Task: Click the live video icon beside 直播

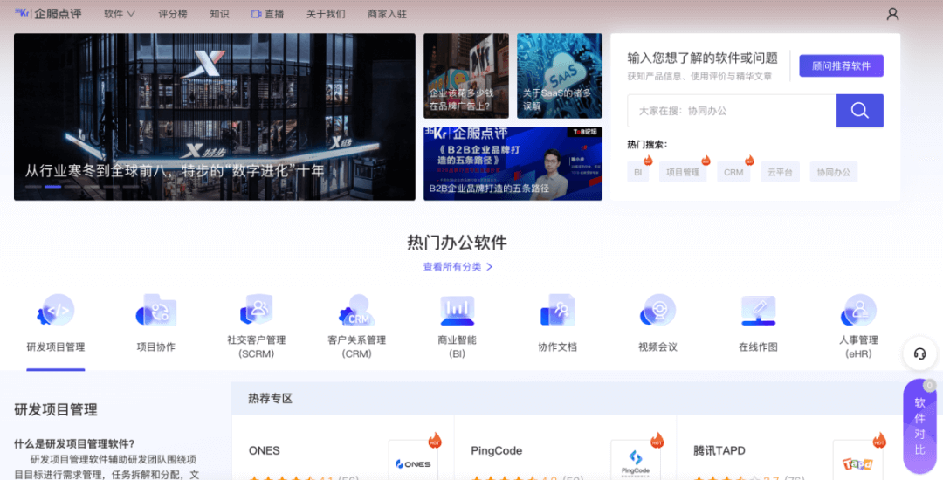Action: tap(256, 14)
